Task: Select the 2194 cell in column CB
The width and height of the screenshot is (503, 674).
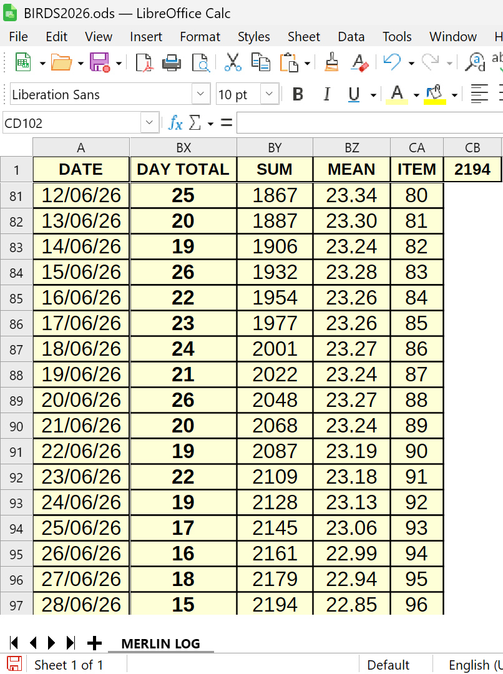Action: click(x=472, y=169)
